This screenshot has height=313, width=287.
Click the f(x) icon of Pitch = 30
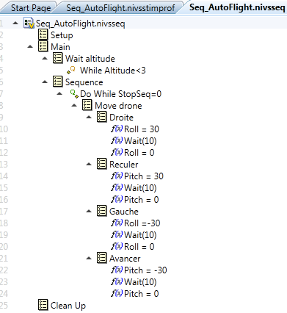[x=117, y=176]
